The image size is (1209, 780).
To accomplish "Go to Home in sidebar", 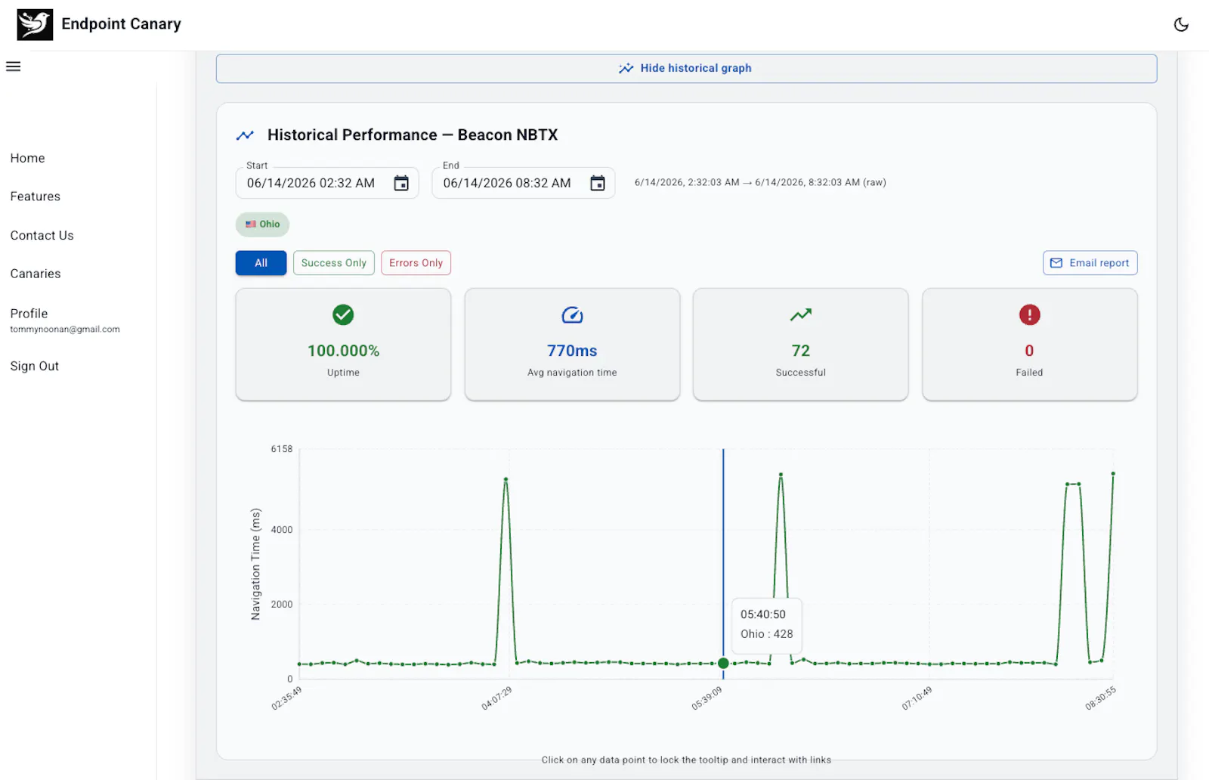I will pos(28,158).
